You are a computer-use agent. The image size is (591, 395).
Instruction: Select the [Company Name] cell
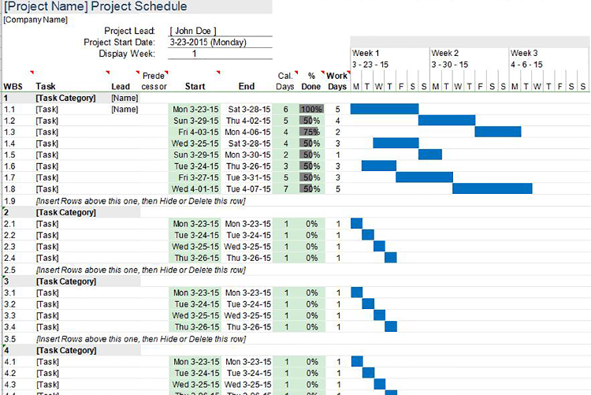[35, 20]
